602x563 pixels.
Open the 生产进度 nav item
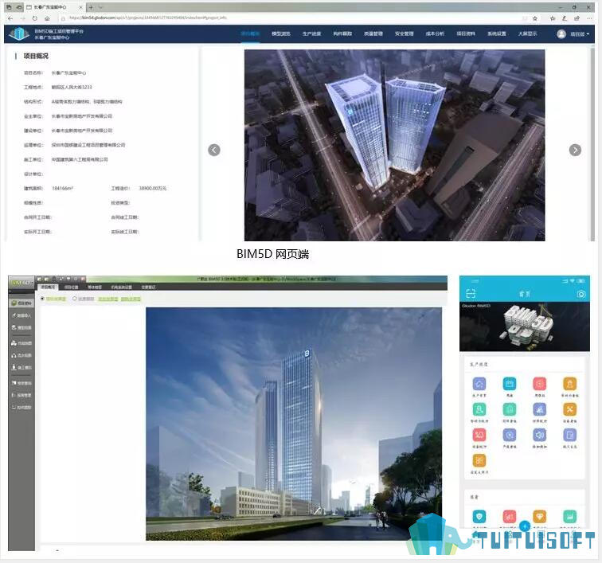311,33
